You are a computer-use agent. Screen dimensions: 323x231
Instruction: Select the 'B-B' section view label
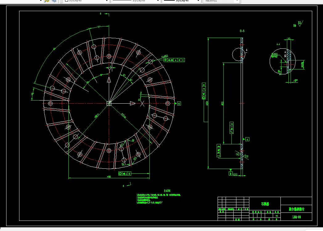[242, 31]
